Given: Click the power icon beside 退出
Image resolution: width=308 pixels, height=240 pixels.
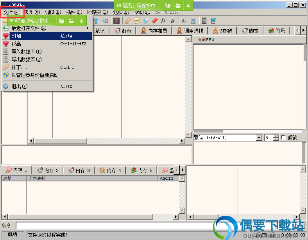Looking at the screenshot, I should [6, 86].
